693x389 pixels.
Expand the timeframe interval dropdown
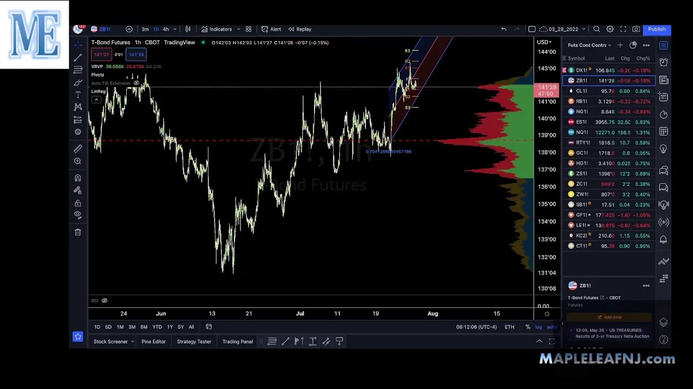pyautogui.click(x=175, y=29)
